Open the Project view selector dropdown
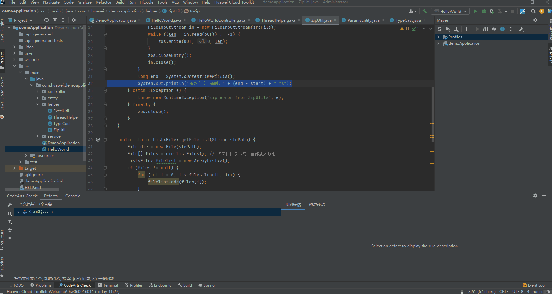 click(20, 20)
